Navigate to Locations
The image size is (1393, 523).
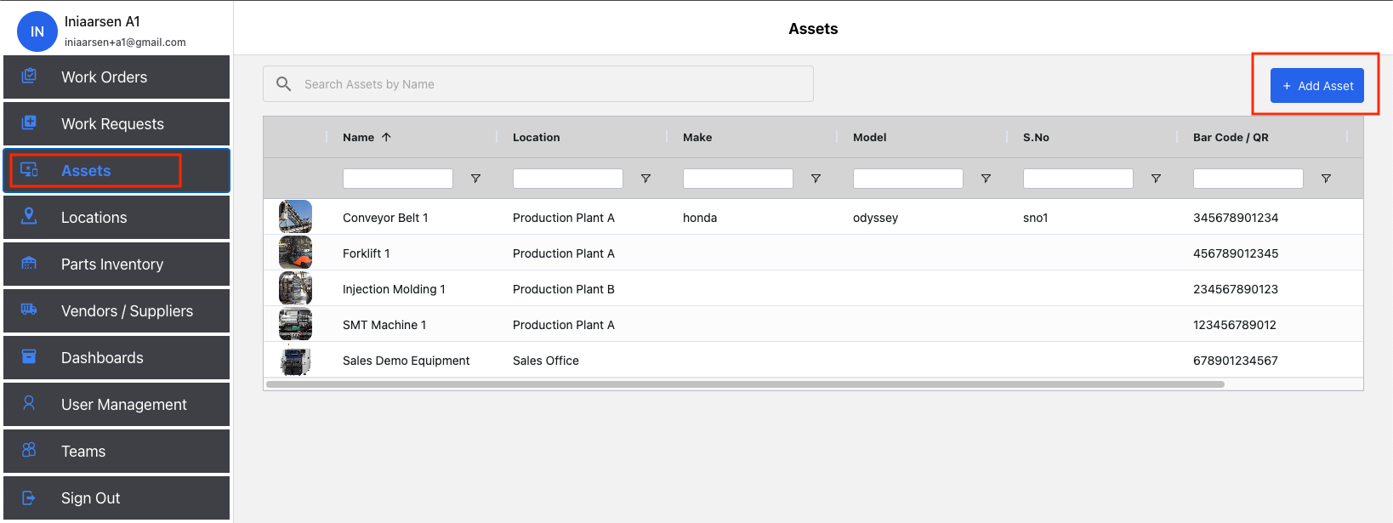pyautogui.click(x=117, y=217)
